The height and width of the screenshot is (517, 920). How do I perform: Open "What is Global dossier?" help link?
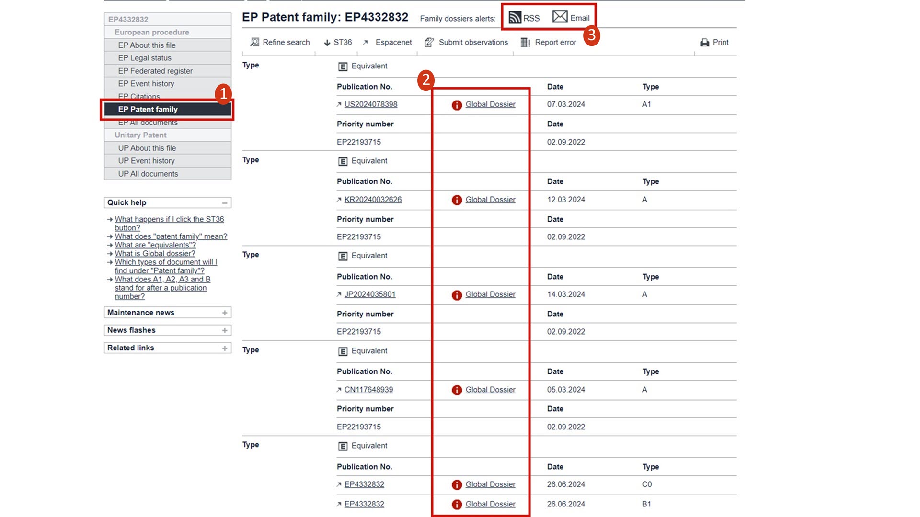(x=155, y=254)
